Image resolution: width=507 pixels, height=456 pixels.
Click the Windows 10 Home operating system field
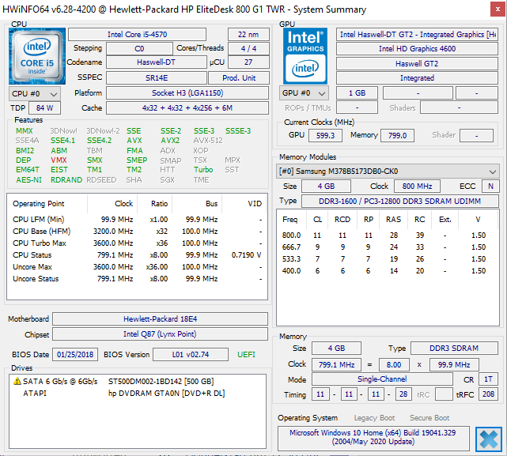tap(373, 437)
